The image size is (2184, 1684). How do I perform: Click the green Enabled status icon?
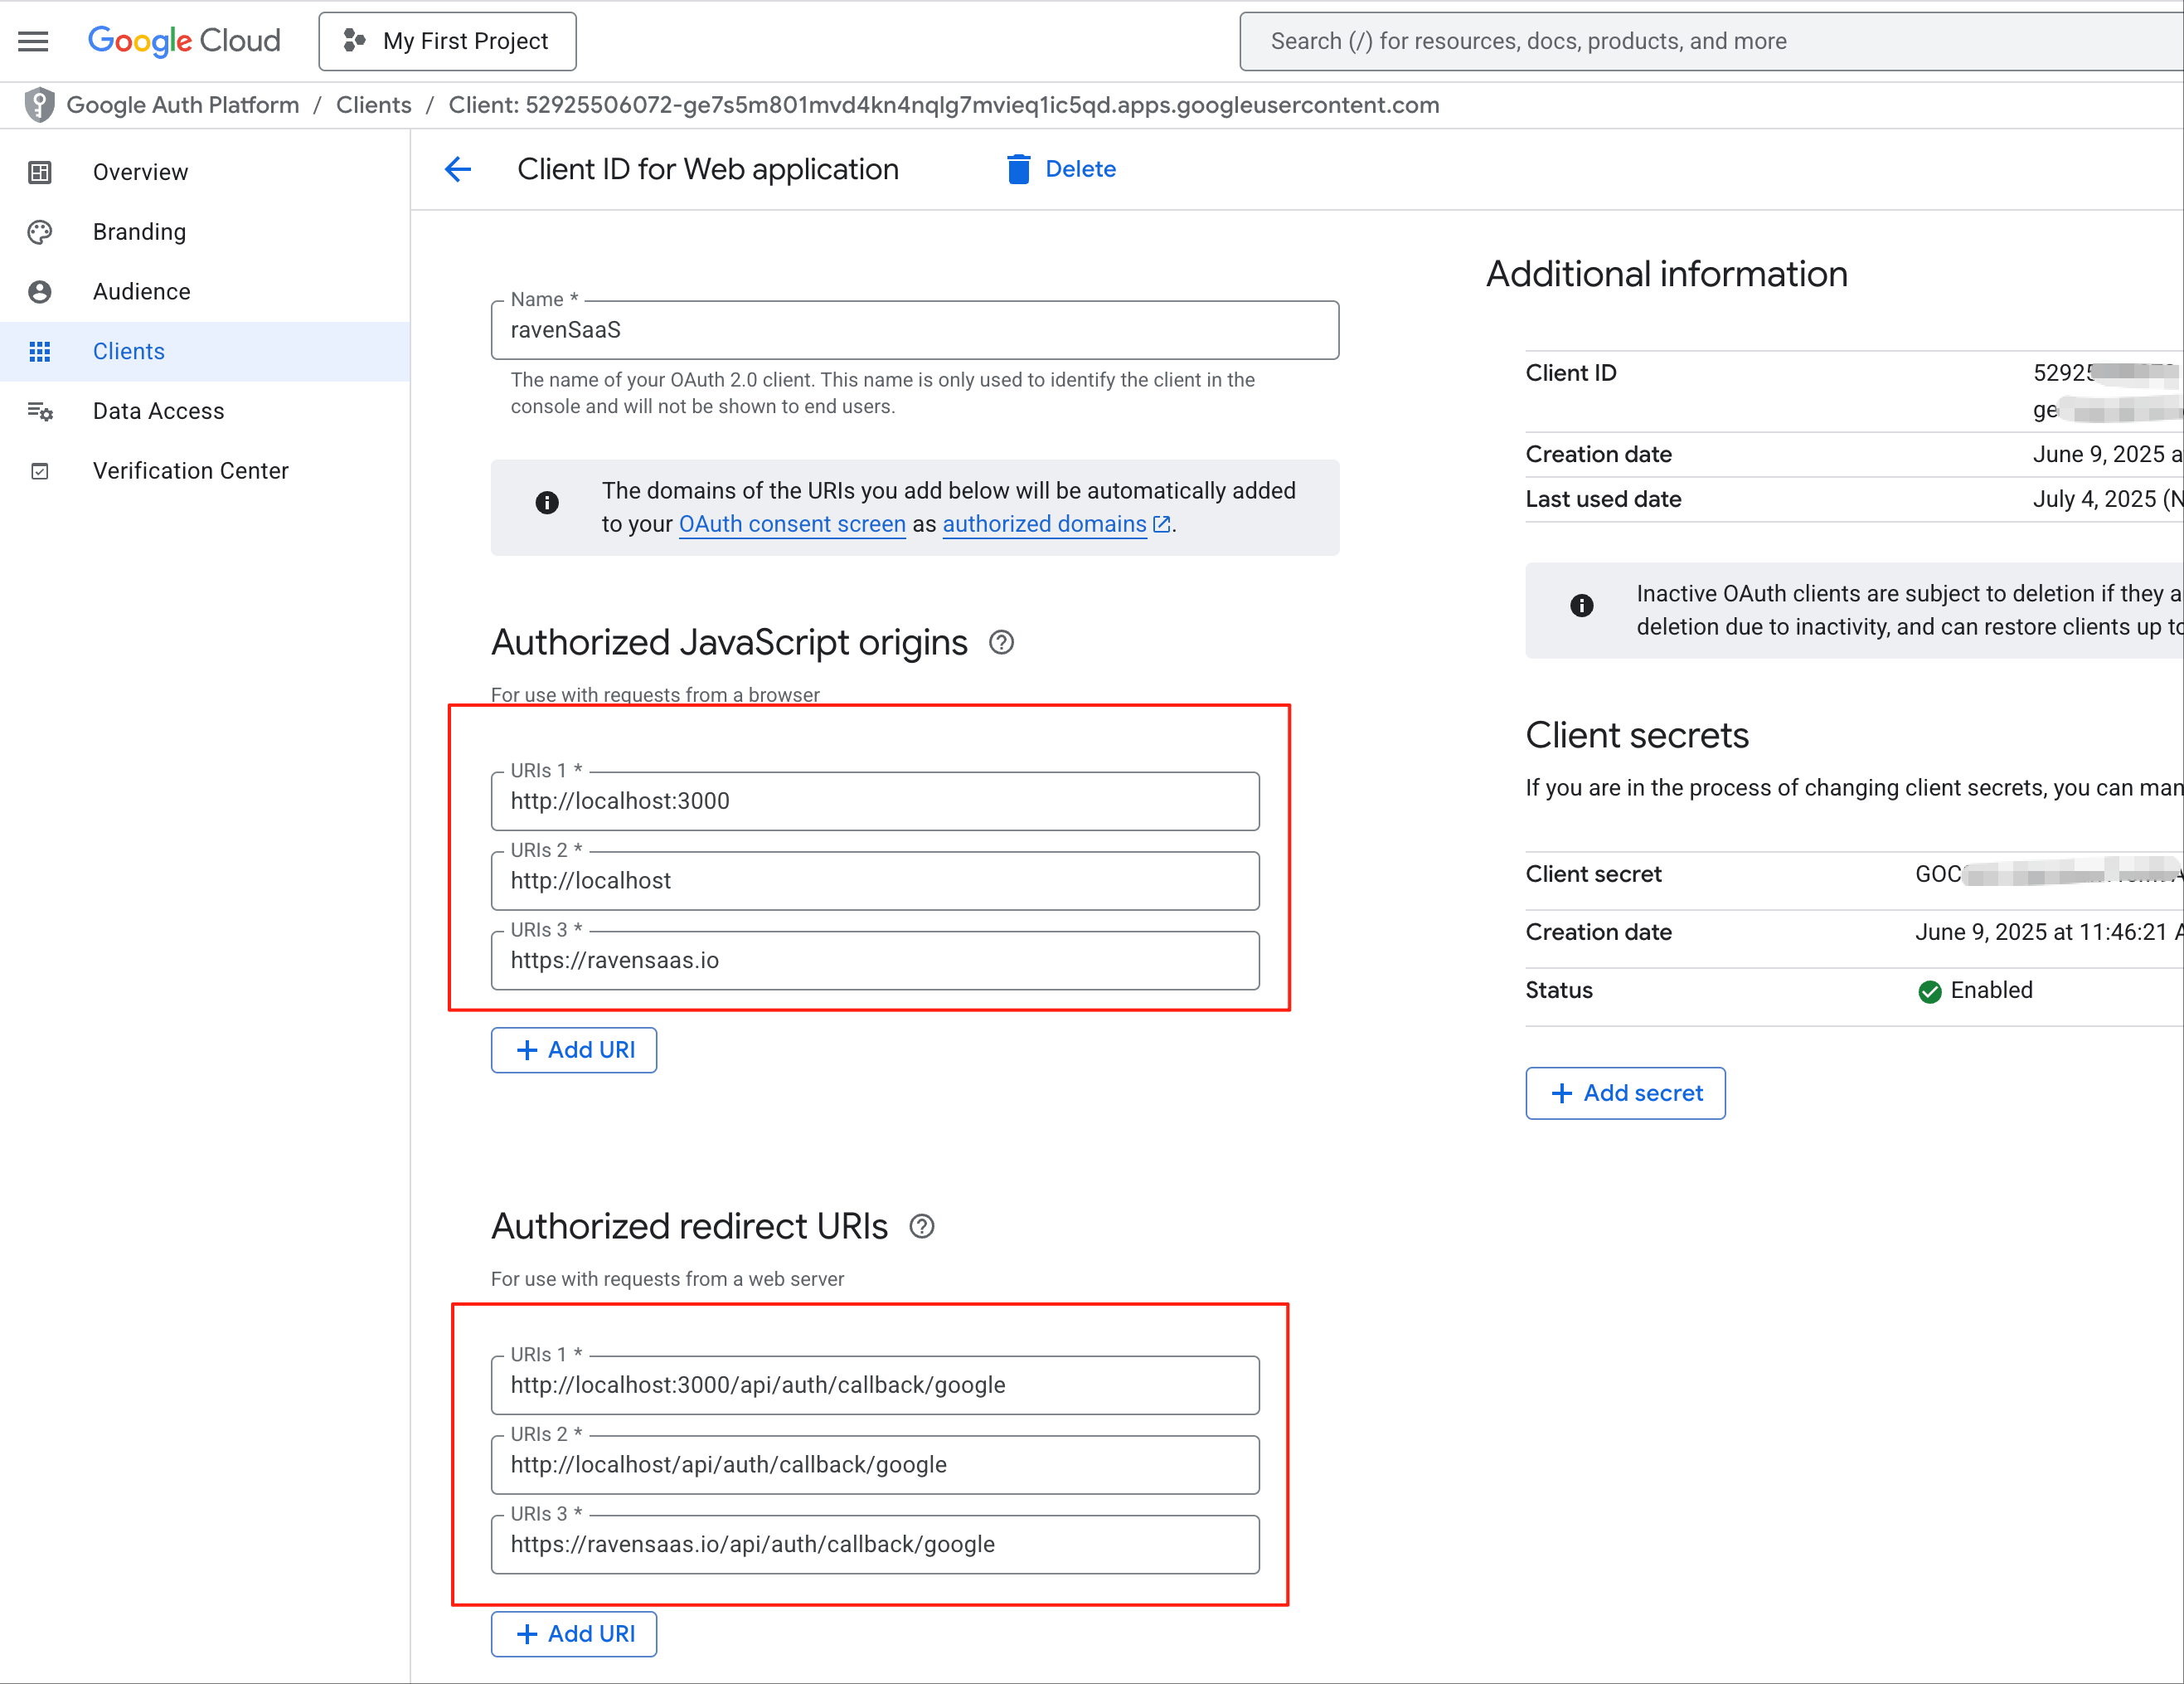tap(1930, 991)
